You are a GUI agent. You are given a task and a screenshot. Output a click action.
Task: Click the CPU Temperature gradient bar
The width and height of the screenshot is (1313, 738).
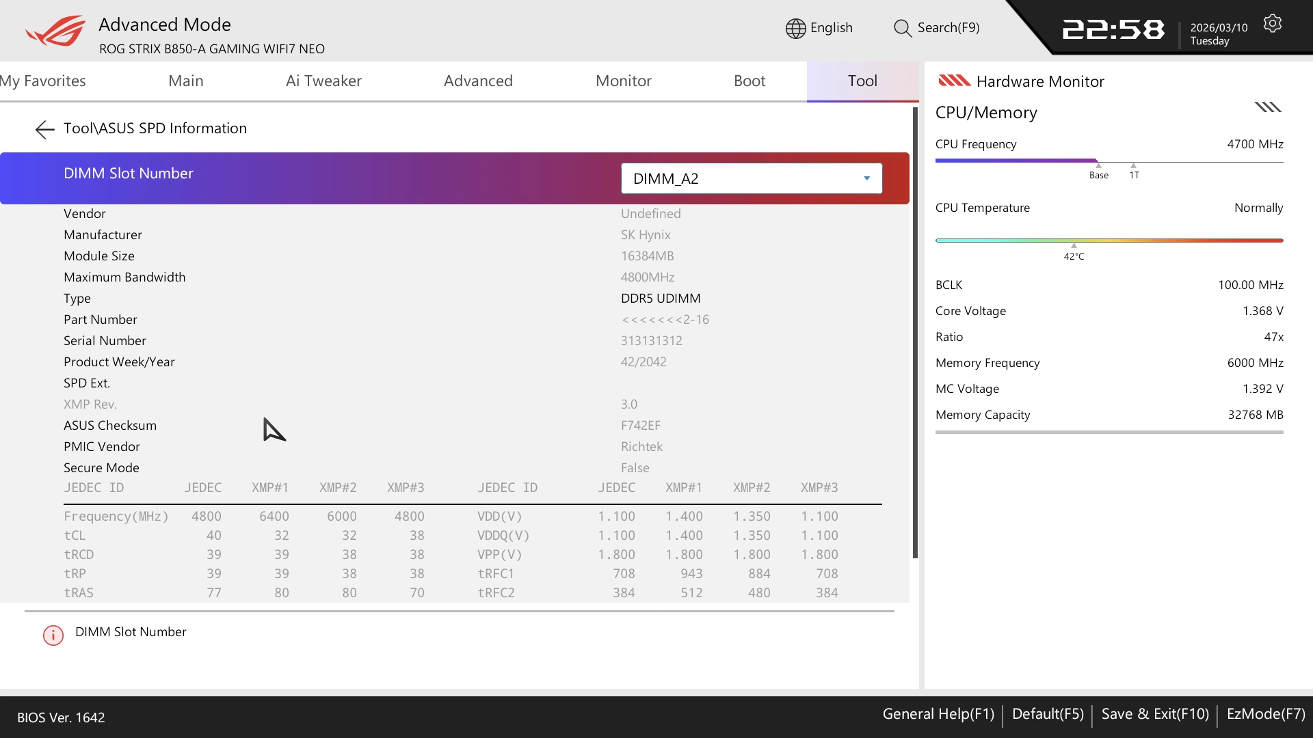[x=1109, y=241]
